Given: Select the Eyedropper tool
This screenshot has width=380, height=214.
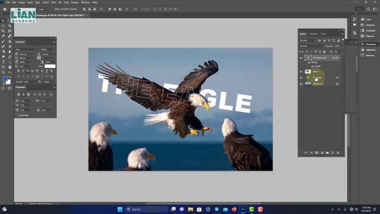Looking at the screenshot, I should point(3,36).
